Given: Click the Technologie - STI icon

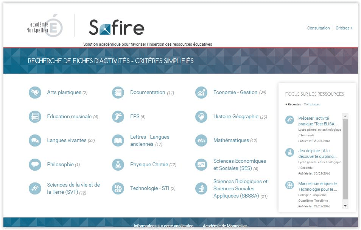Looking at the screenshot, I should (x=118, y=188).
